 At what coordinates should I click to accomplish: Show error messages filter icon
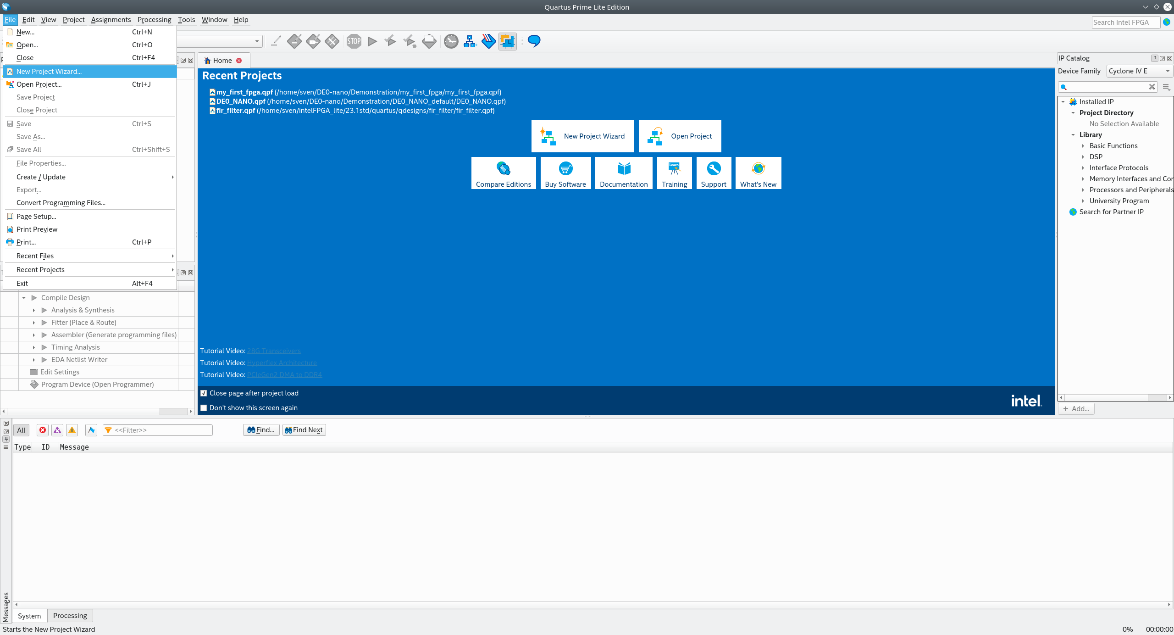tap(43, 430)
